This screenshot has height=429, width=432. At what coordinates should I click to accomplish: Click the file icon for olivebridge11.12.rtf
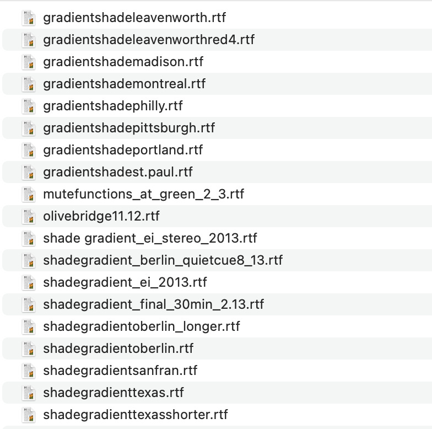(29, 216)
